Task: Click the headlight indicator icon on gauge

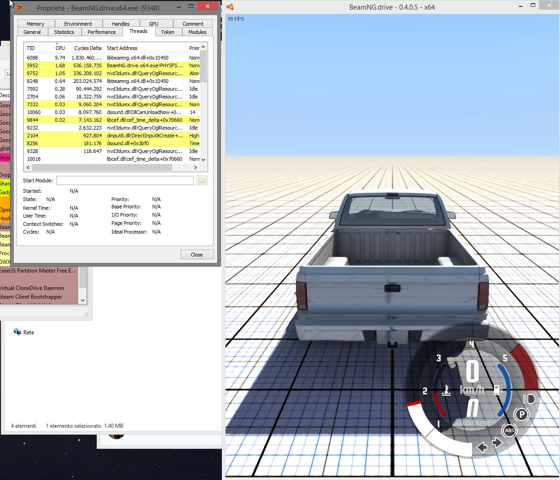Action: [528, 399]
